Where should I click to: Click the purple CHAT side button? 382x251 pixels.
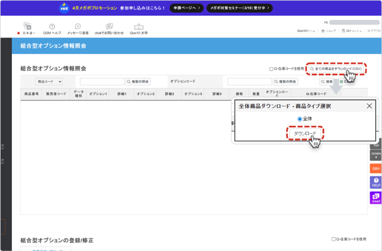point(376,198)
